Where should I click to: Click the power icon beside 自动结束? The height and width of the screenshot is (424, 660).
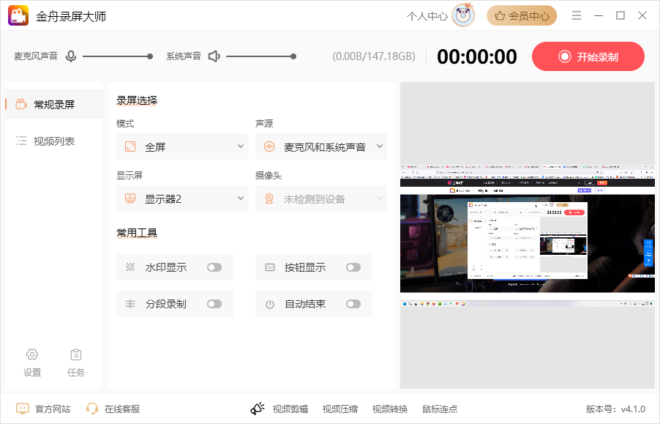pyautogui.click(x=270, y=304)
